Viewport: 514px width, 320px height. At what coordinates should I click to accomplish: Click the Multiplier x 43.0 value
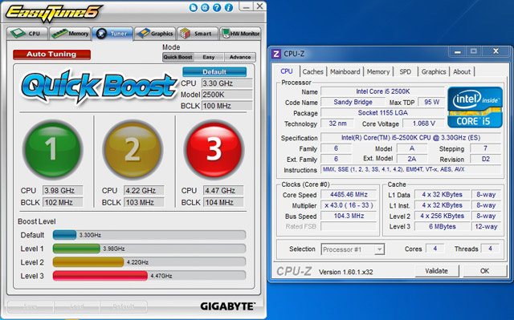pos(349,205)
